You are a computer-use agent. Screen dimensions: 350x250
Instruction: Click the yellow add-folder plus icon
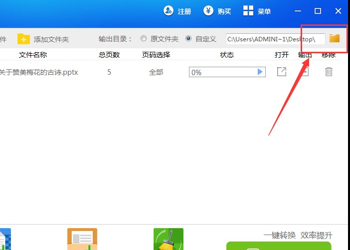click(x=23, y=39)
